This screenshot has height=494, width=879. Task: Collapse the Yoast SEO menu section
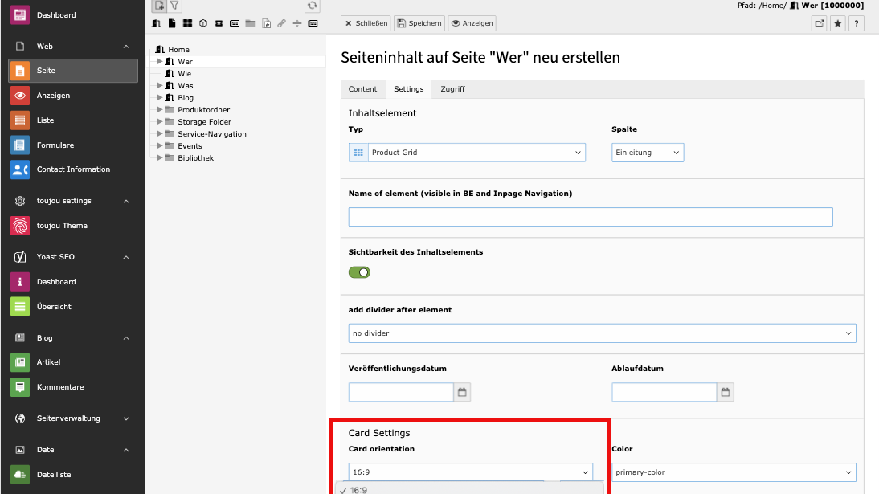[x=126, y=257]
